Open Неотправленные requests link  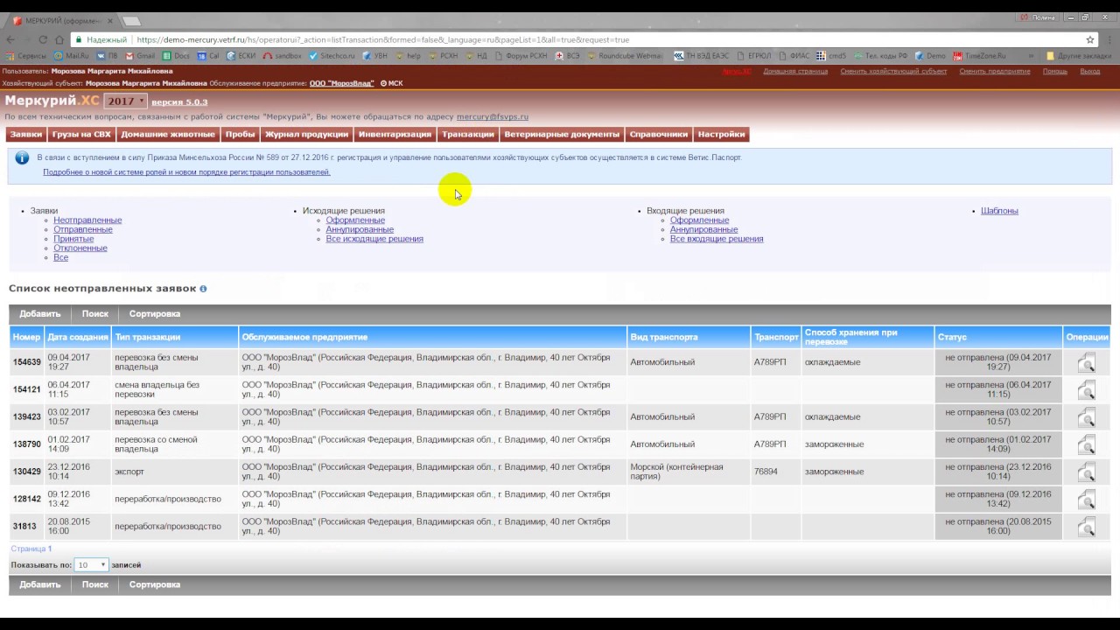tap(87, 220)
